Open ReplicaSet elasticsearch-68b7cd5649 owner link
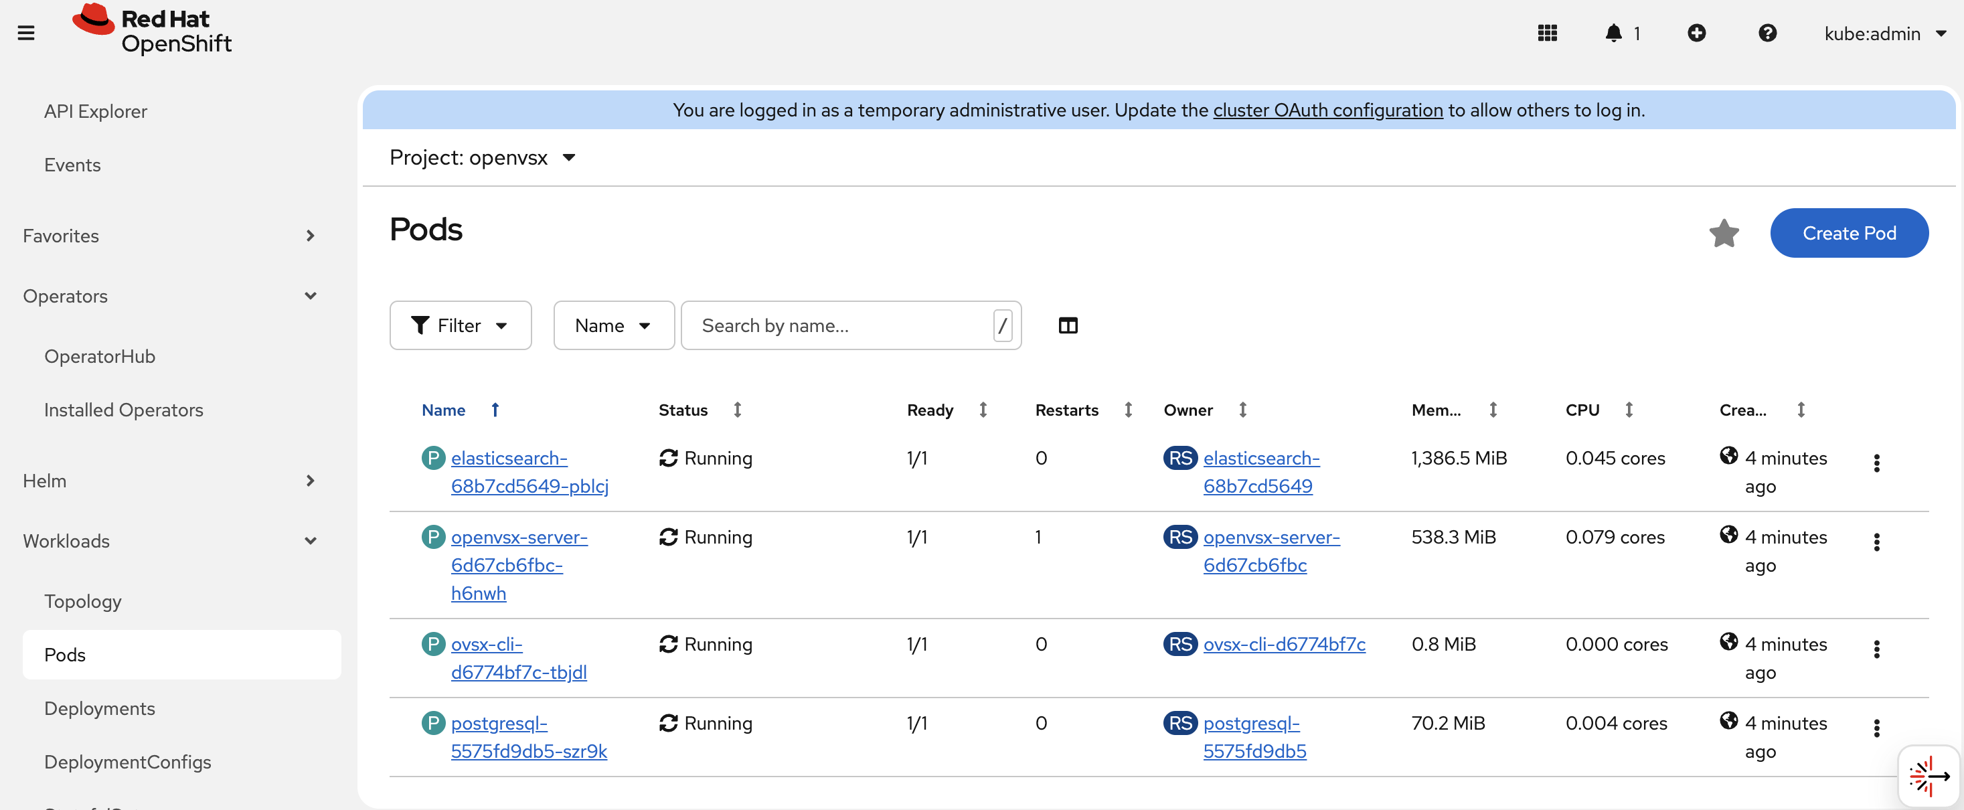The image size is (1964, 810). click(x=1261, y=472)
